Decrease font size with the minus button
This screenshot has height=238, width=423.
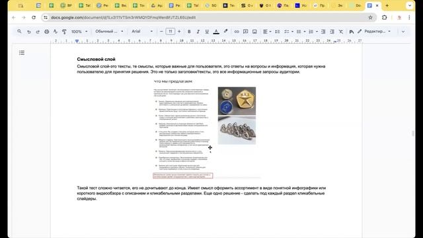(161, 32)
